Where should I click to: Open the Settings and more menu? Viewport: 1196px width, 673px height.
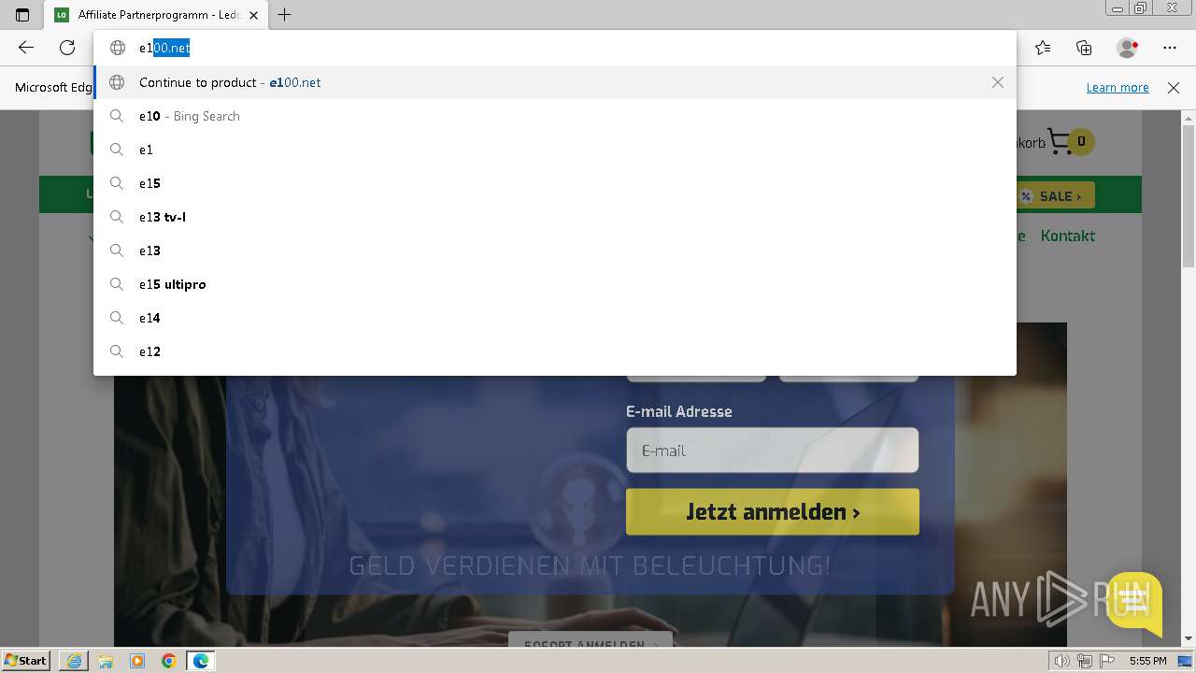point(1170,48)
